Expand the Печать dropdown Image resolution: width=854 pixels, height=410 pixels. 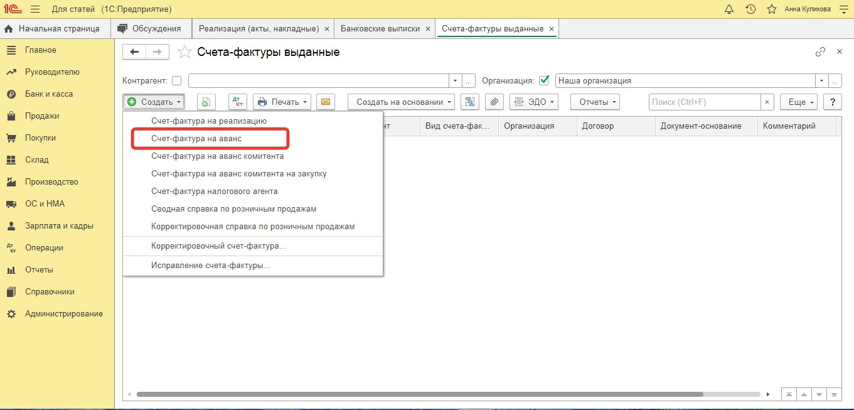282,102
